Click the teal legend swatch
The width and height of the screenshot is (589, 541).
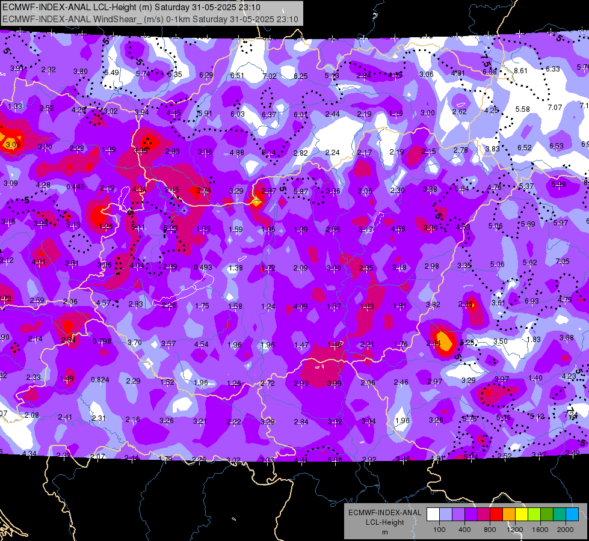[560, 515]
